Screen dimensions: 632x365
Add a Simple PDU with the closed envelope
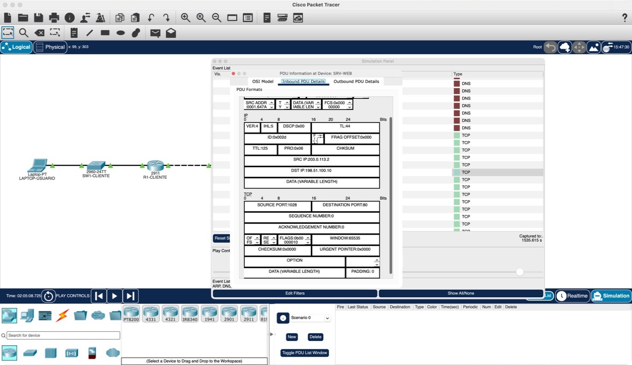click(x=155, y=33)
